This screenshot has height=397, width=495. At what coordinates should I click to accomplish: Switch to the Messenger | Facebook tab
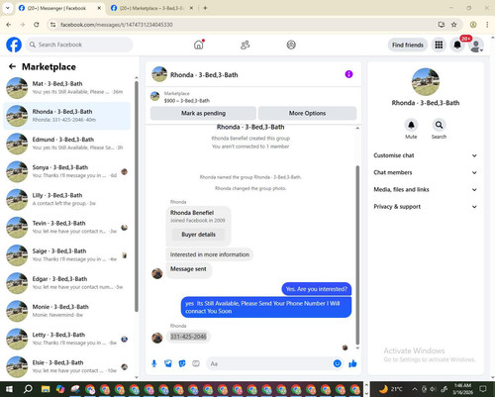(x=59, y=8)
